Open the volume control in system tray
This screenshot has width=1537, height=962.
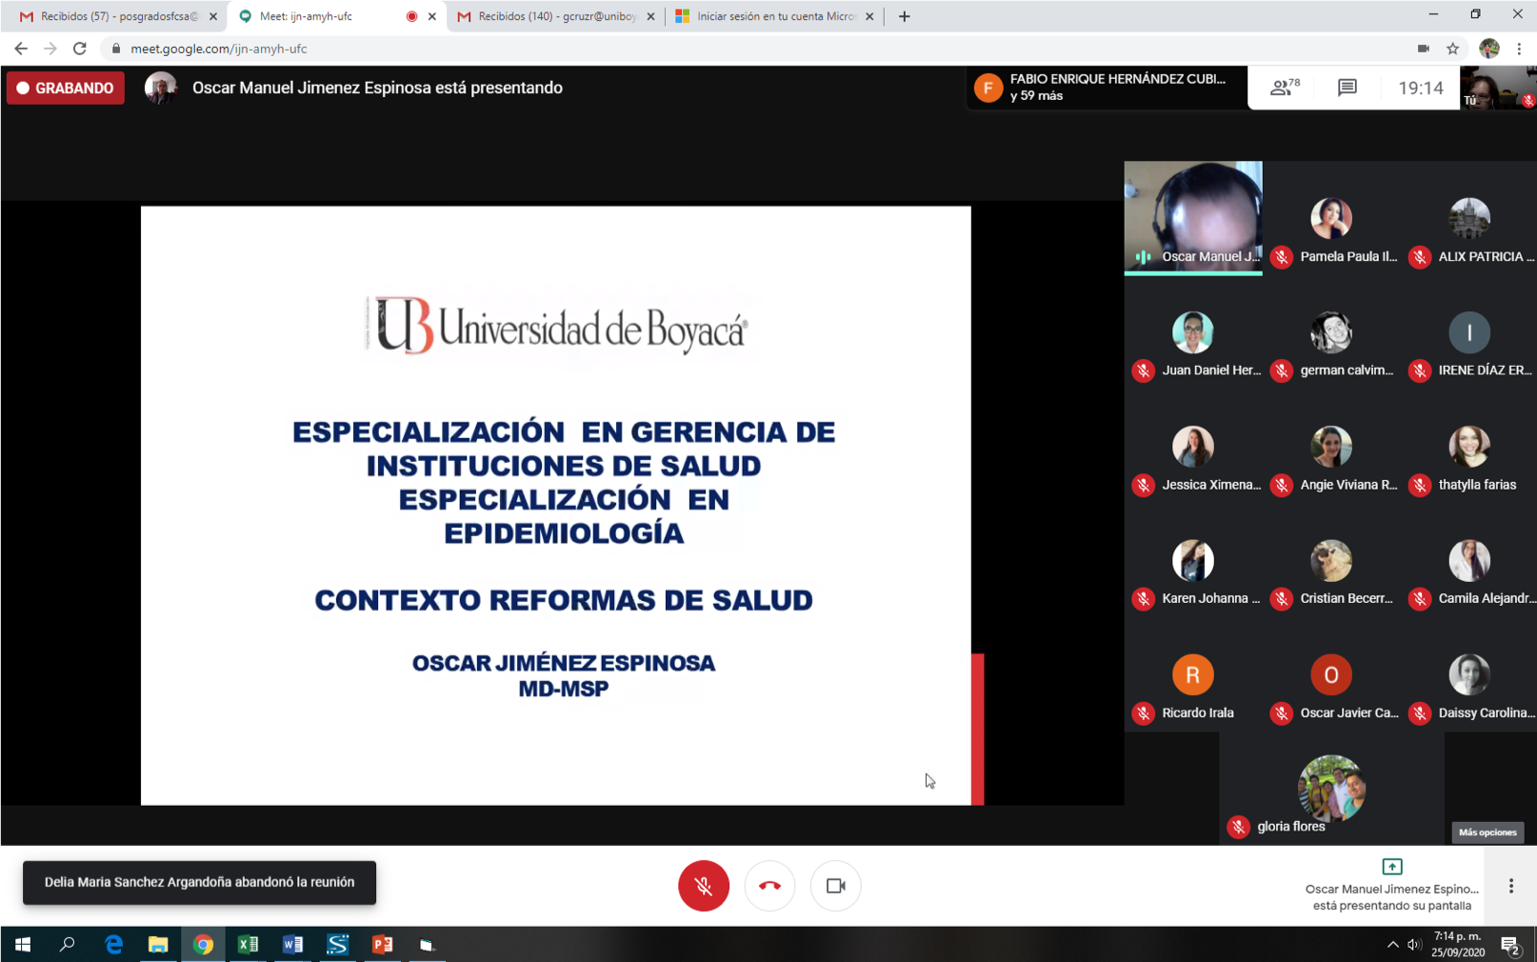(1414, 945)
